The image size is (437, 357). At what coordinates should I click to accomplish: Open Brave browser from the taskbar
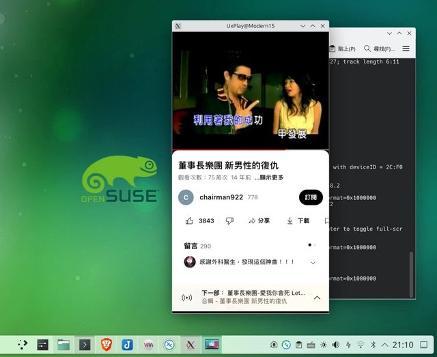(106, 345)
